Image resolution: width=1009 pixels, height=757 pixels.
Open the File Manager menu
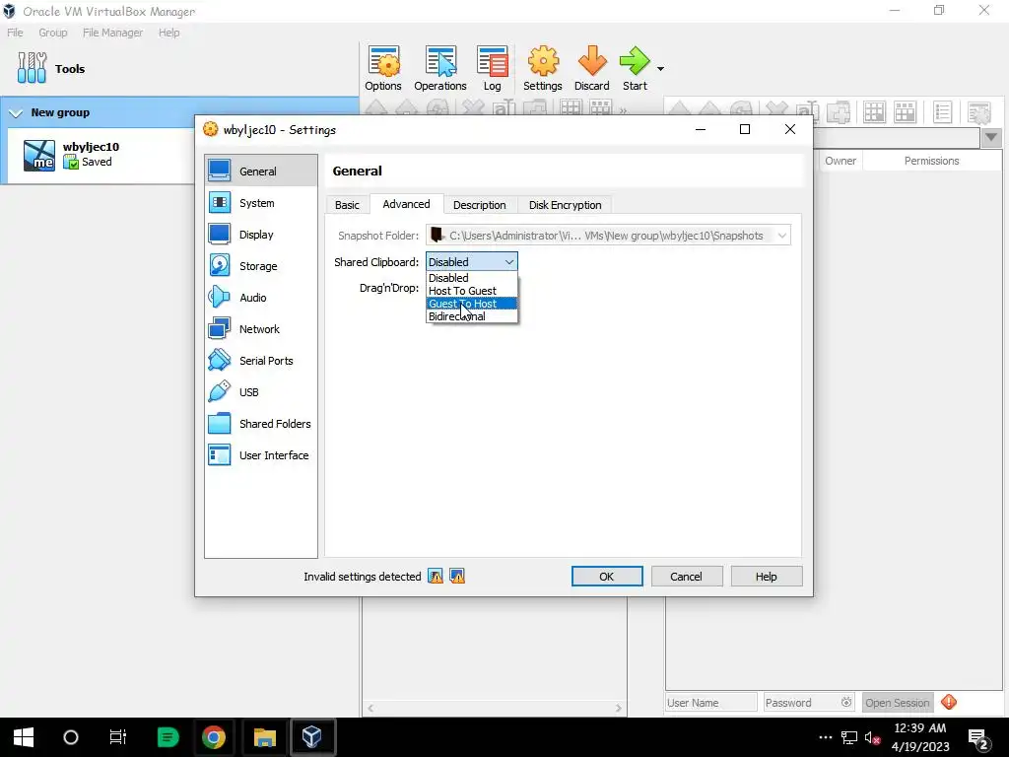[x=112, y=33]
